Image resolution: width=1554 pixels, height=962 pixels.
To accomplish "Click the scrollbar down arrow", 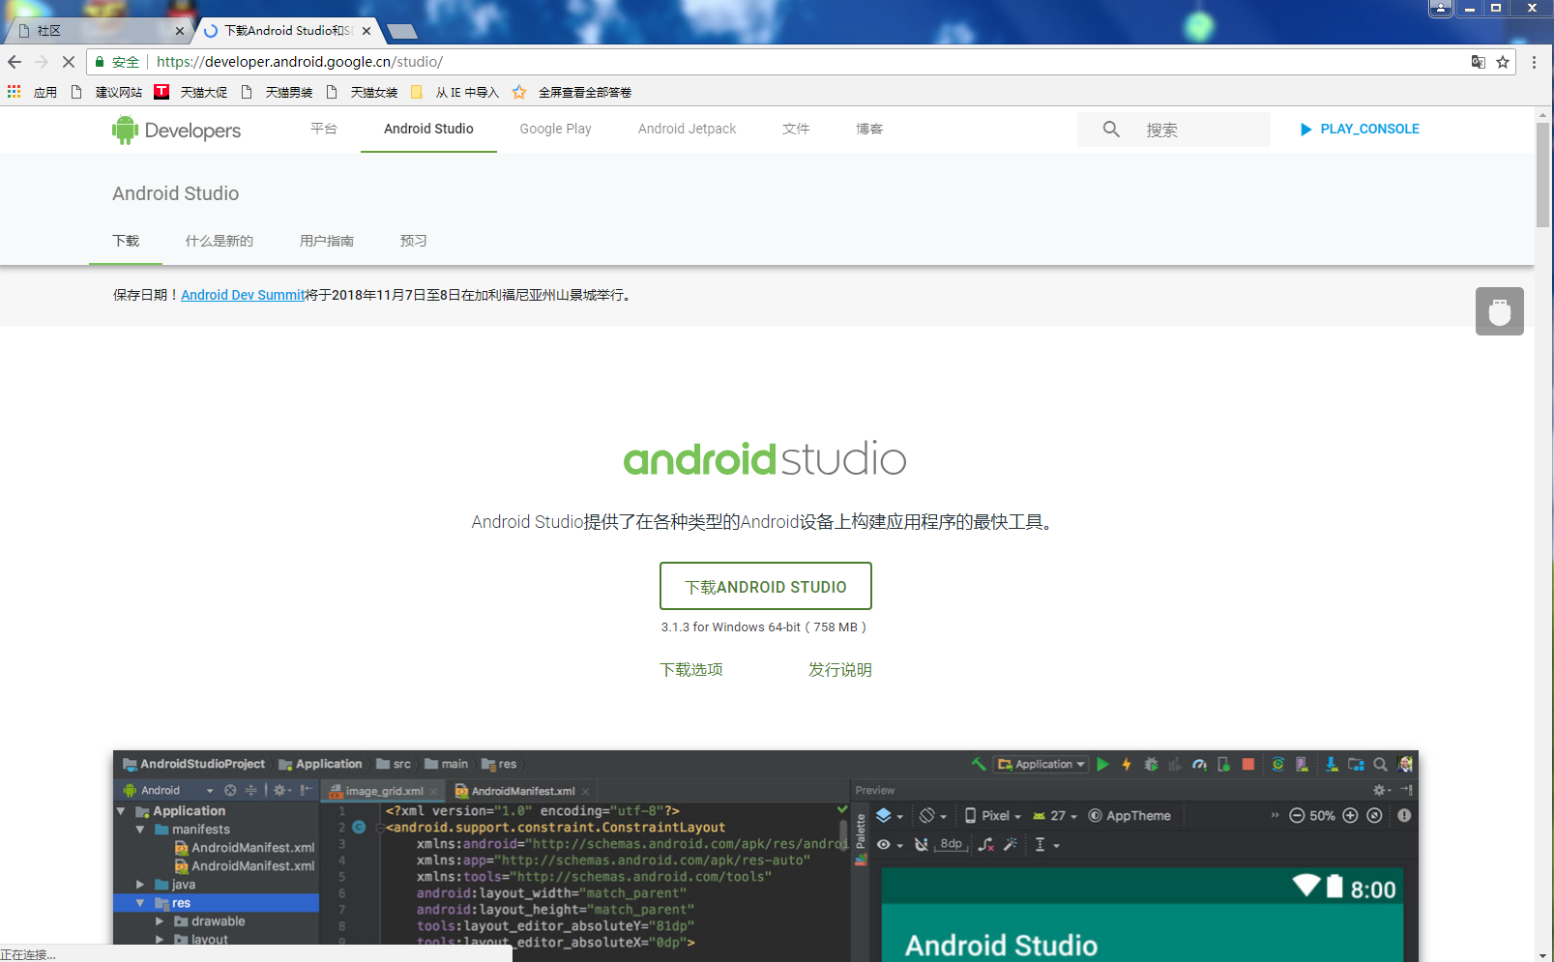I will (x=1543, y=955).
